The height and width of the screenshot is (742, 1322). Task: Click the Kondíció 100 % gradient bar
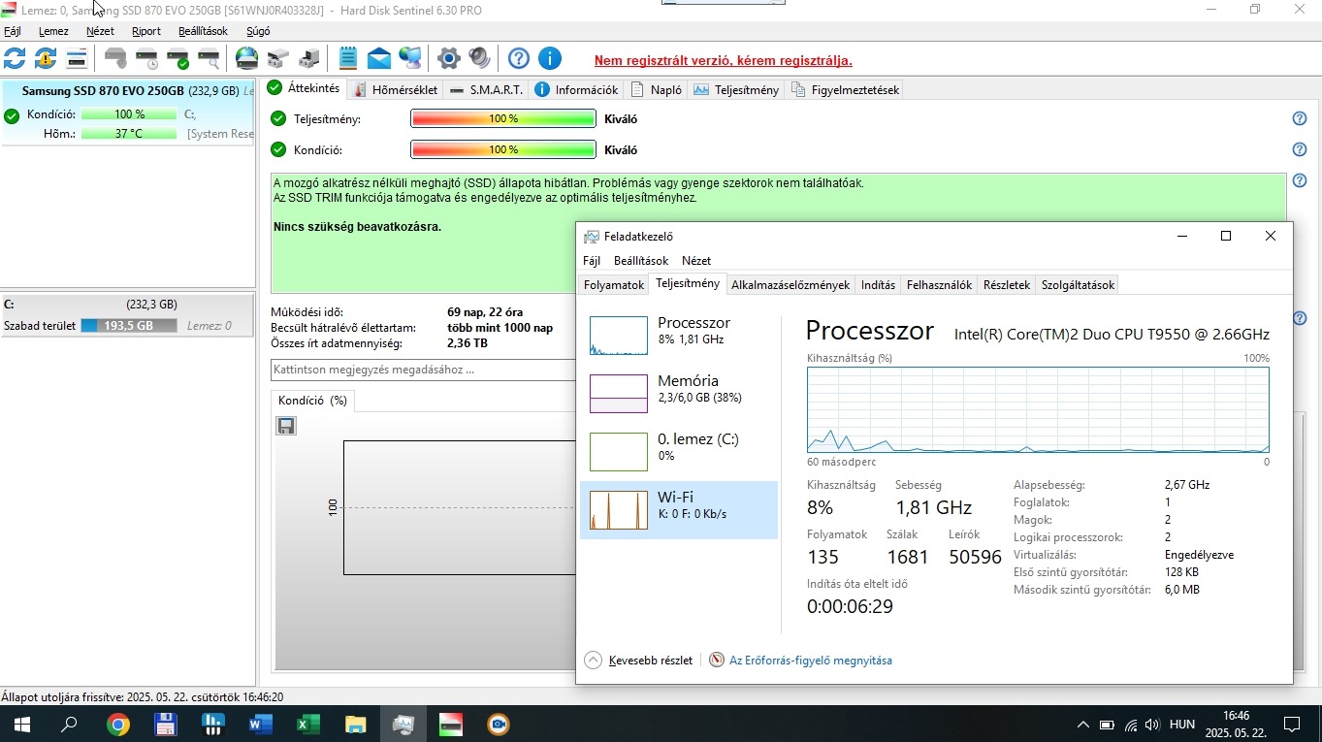[503, 149]
